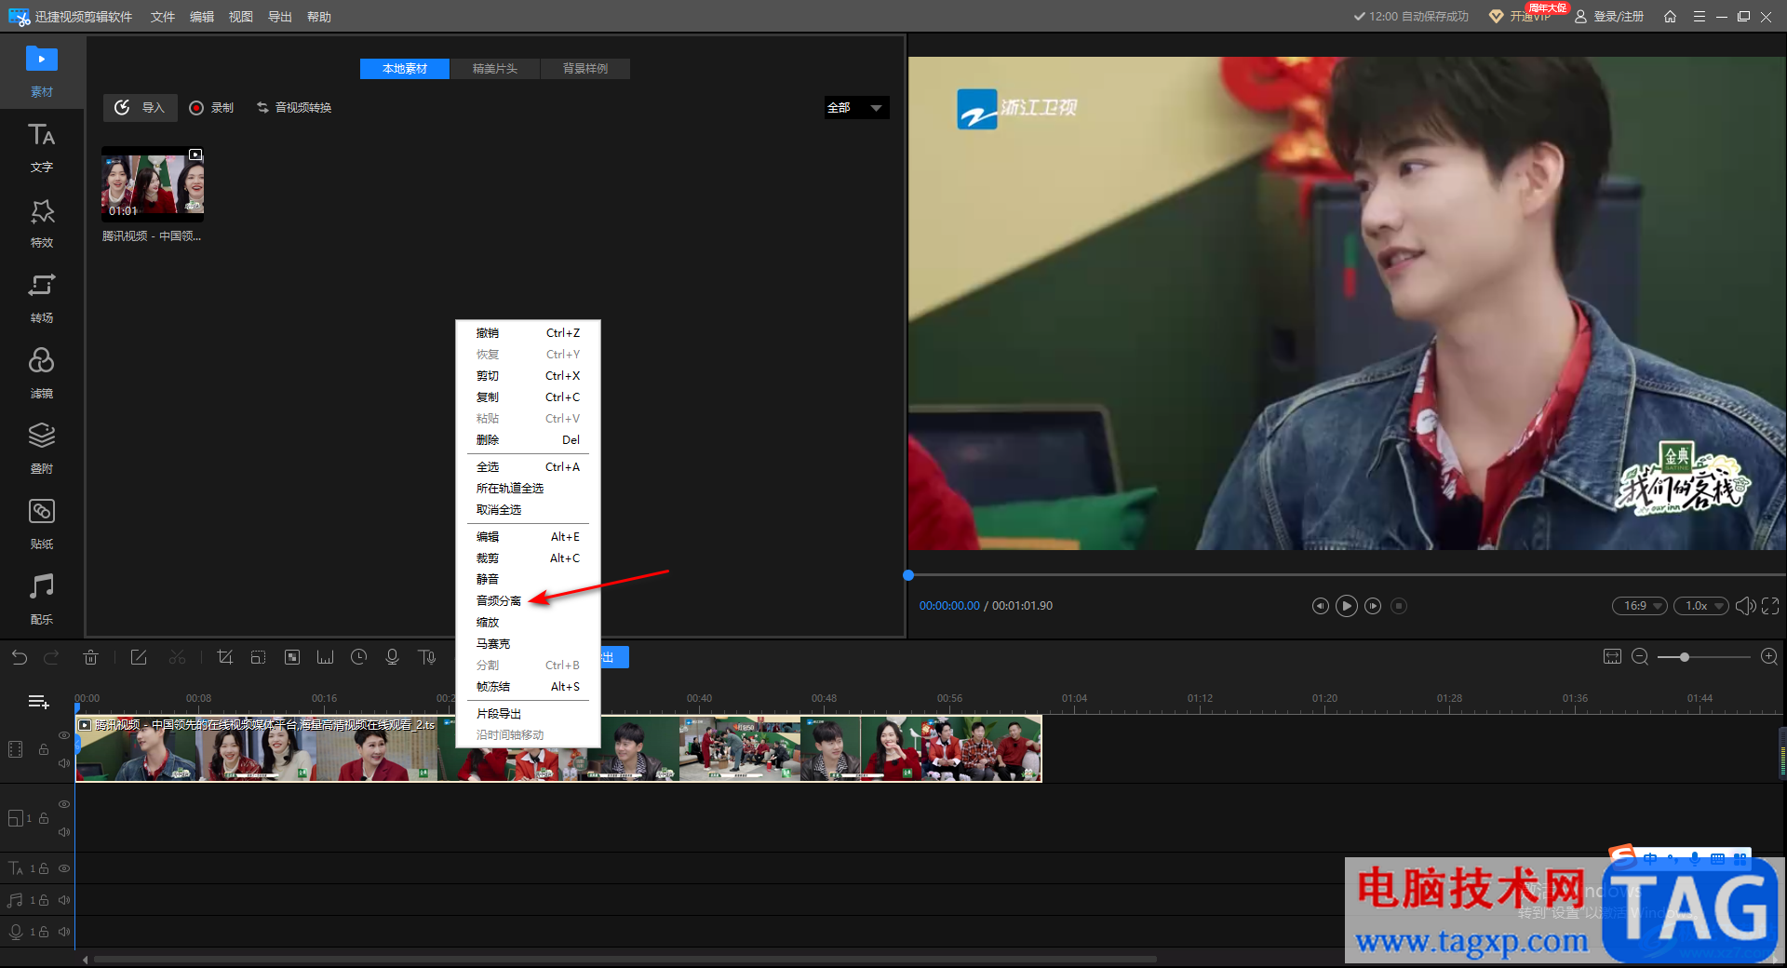Image resolution: width=1787 pixels, height=968 pixels.
Task: Switch to the 精美片头 tab
Action: (495, 69)
